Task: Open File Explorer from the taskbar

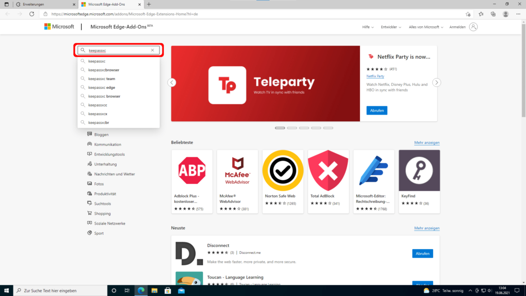Action: [x=154, y=291]
